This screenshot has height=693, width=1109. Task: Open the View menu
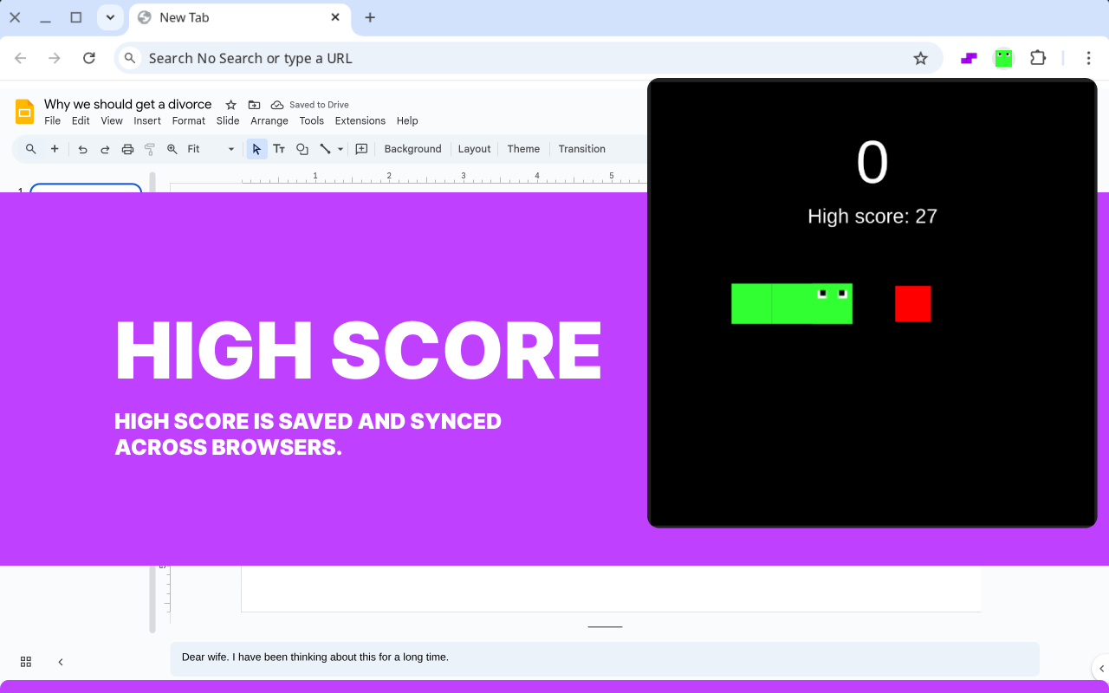112,121
